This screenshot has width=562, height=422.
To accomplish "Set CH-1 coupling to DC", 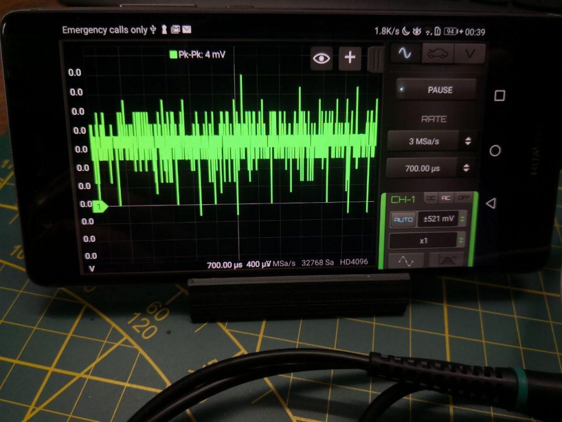I will pos(430,198).
